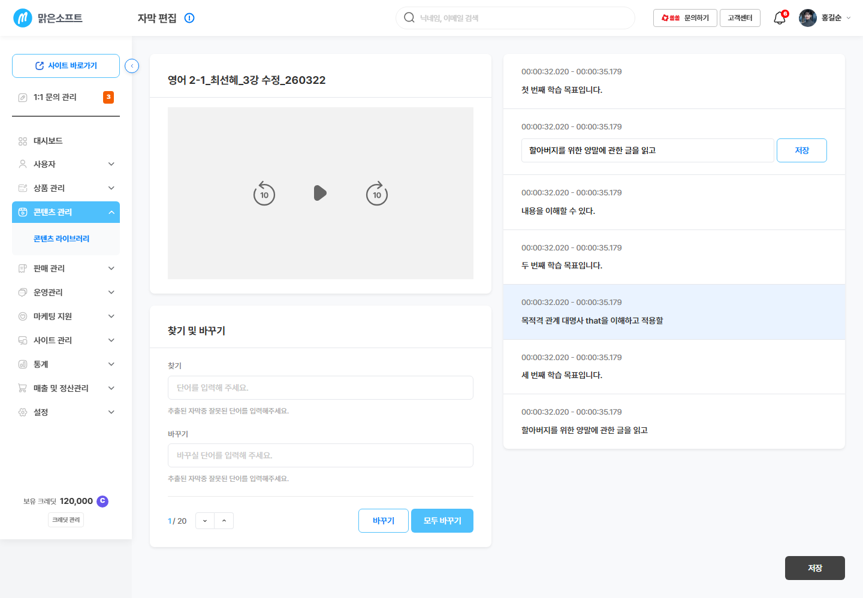Viewport: 863px width, 598px height.
Task: Click the 콘텐츠 관리 icon
Action: click(x=23, y=212)
